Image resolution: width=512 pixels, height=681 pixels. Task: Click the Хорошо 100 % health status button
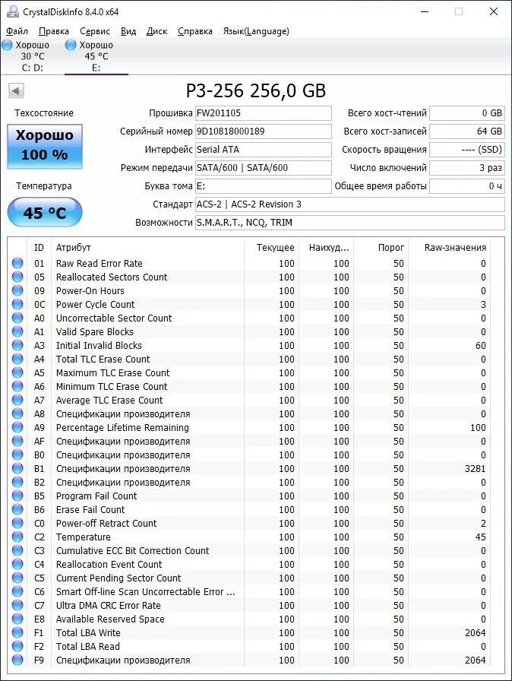coord(45,147)
